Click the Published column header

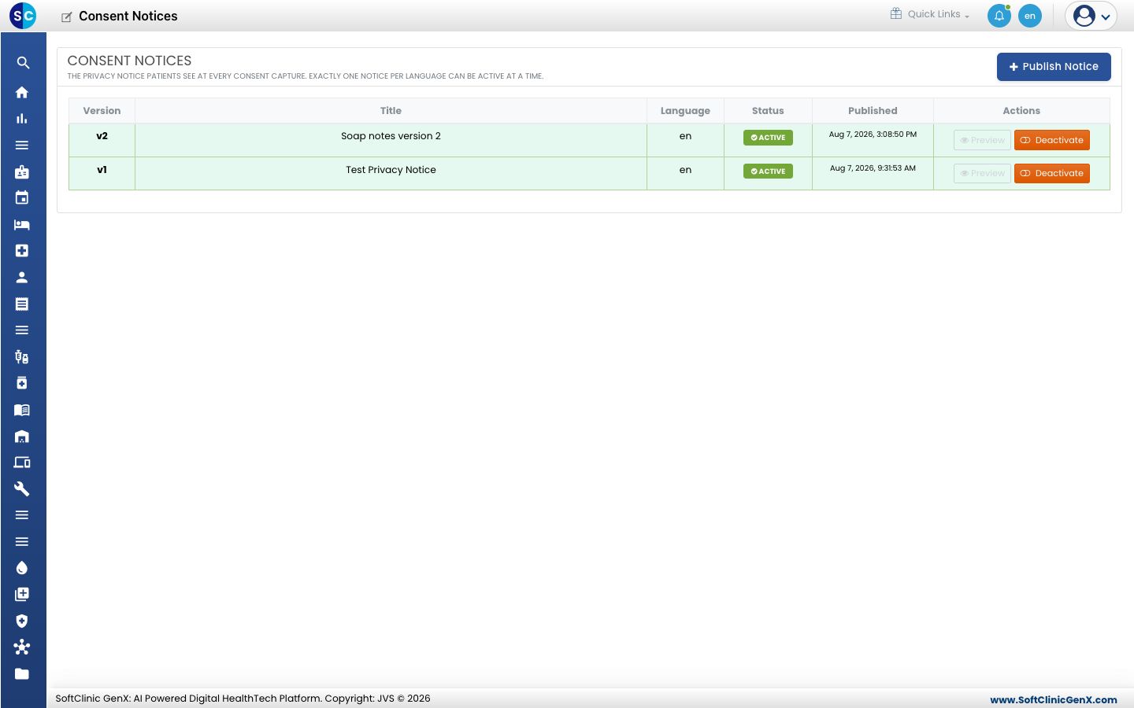873,111
